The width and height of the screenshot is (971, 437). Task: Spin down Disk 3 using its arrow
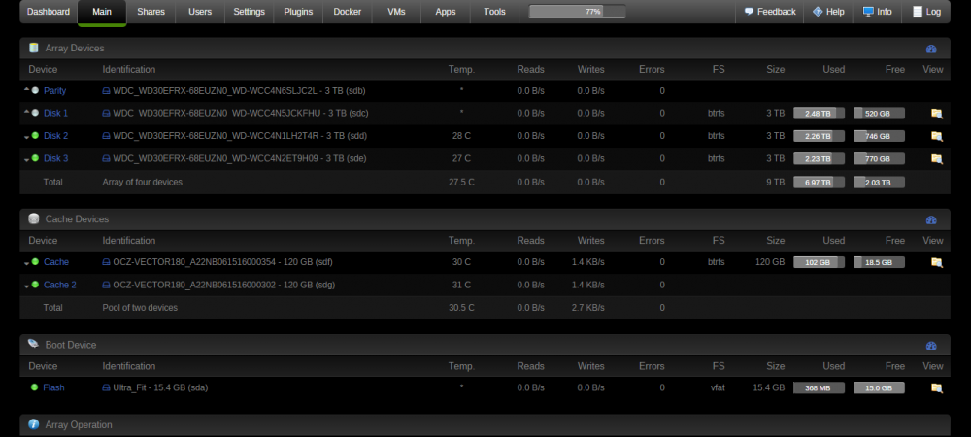pyautogui.click(x=26, y=159)
